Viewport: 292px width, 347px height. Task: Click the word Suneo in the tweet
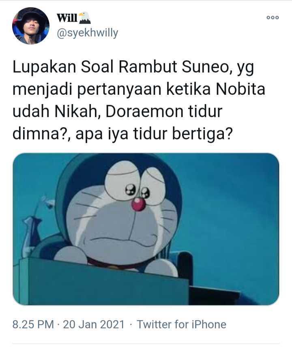point(207,67)
